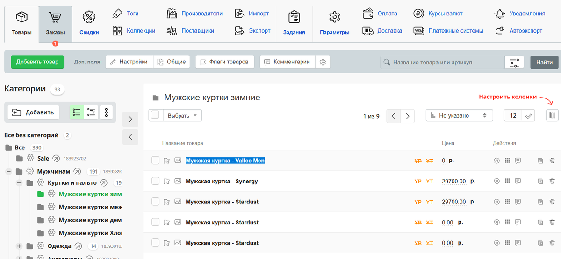Toggle the select-all products checkbox

point(155,115)
